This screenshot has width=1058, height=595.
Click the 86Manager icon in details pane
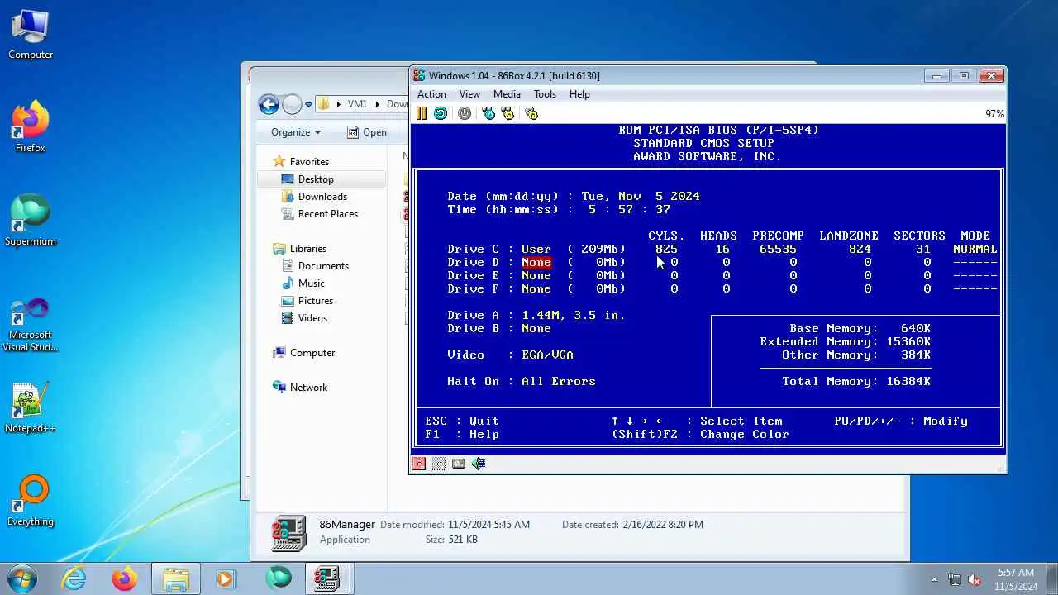[x=288, y=533]
